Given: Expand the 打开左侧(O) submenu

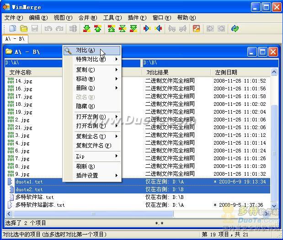Looking at the screenshot, I should click(92, 117).
